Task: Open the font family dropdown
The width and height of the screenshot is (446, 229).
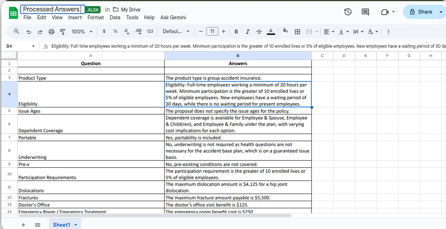Action: (176, 32)
